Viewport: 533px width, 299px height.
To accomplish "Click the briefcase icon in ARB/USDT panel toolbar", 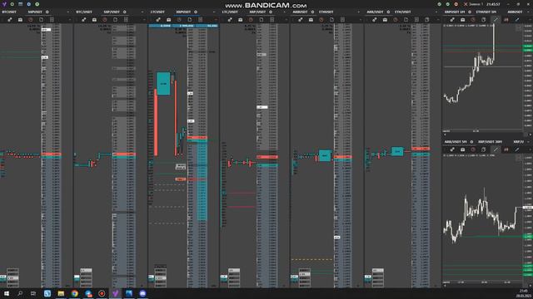I will pyautogui.click(x=385, y=20).
